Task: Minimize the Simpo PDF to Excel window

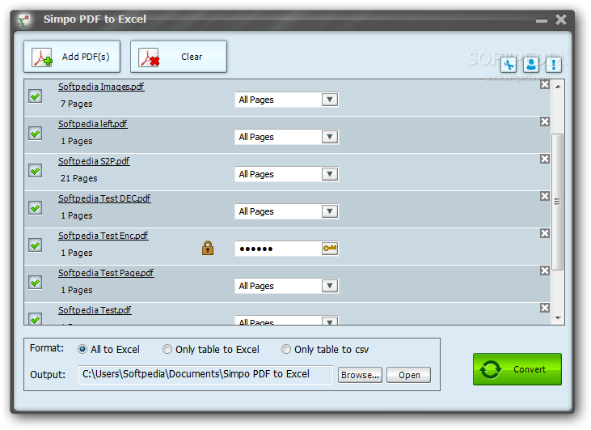Action: pos(542,20)
